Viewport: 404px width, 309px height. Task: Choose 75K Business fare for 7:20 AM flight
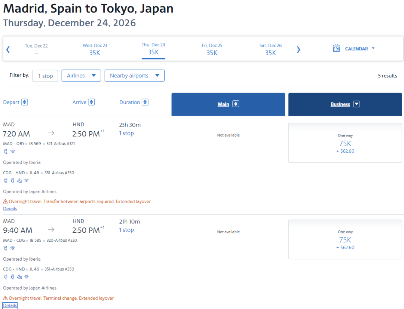tap(345, 143)
